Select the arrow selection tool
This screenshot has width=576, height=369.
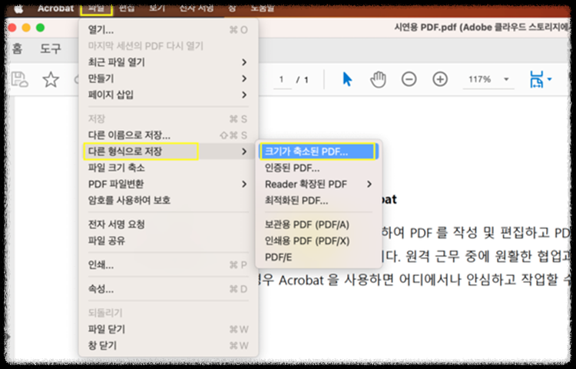[347, 79]
